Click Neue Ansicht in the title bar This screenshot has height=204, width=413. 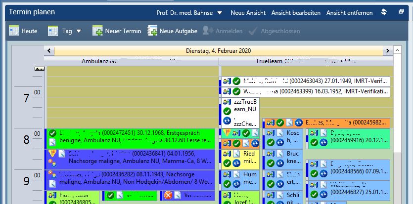[x=248, y=12]
